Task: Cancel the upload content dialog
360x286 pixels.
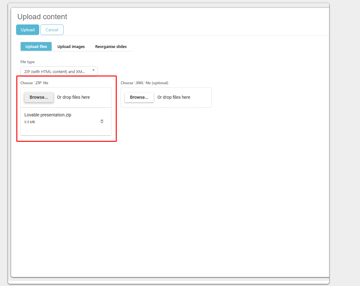Action: click(x=52, y=30)
